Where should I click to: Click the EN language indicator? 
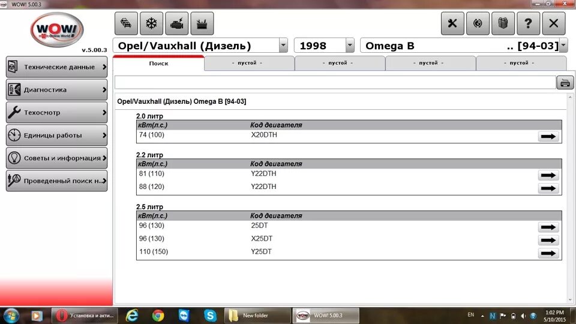pyautogui.click(x=470, y=315)
